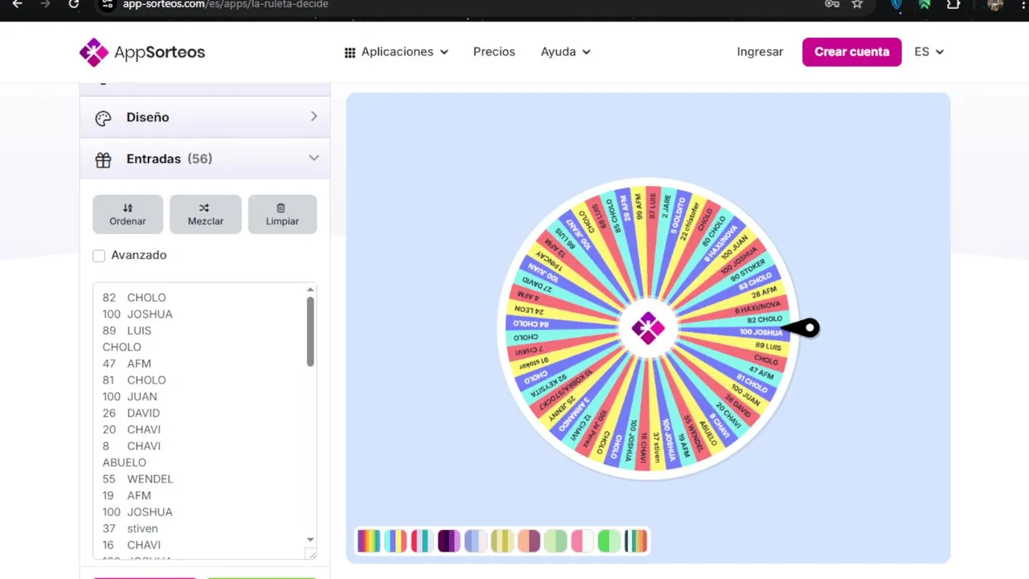The image size is (1029, 579).
Task: Open the Ayuda dropdown menu
Action: click(x=565, y=51)
